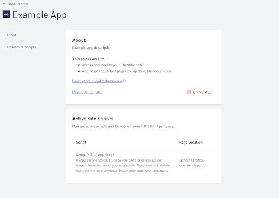279x198 pixels.
Task: Click the About card heading
Action: (79, 40)
